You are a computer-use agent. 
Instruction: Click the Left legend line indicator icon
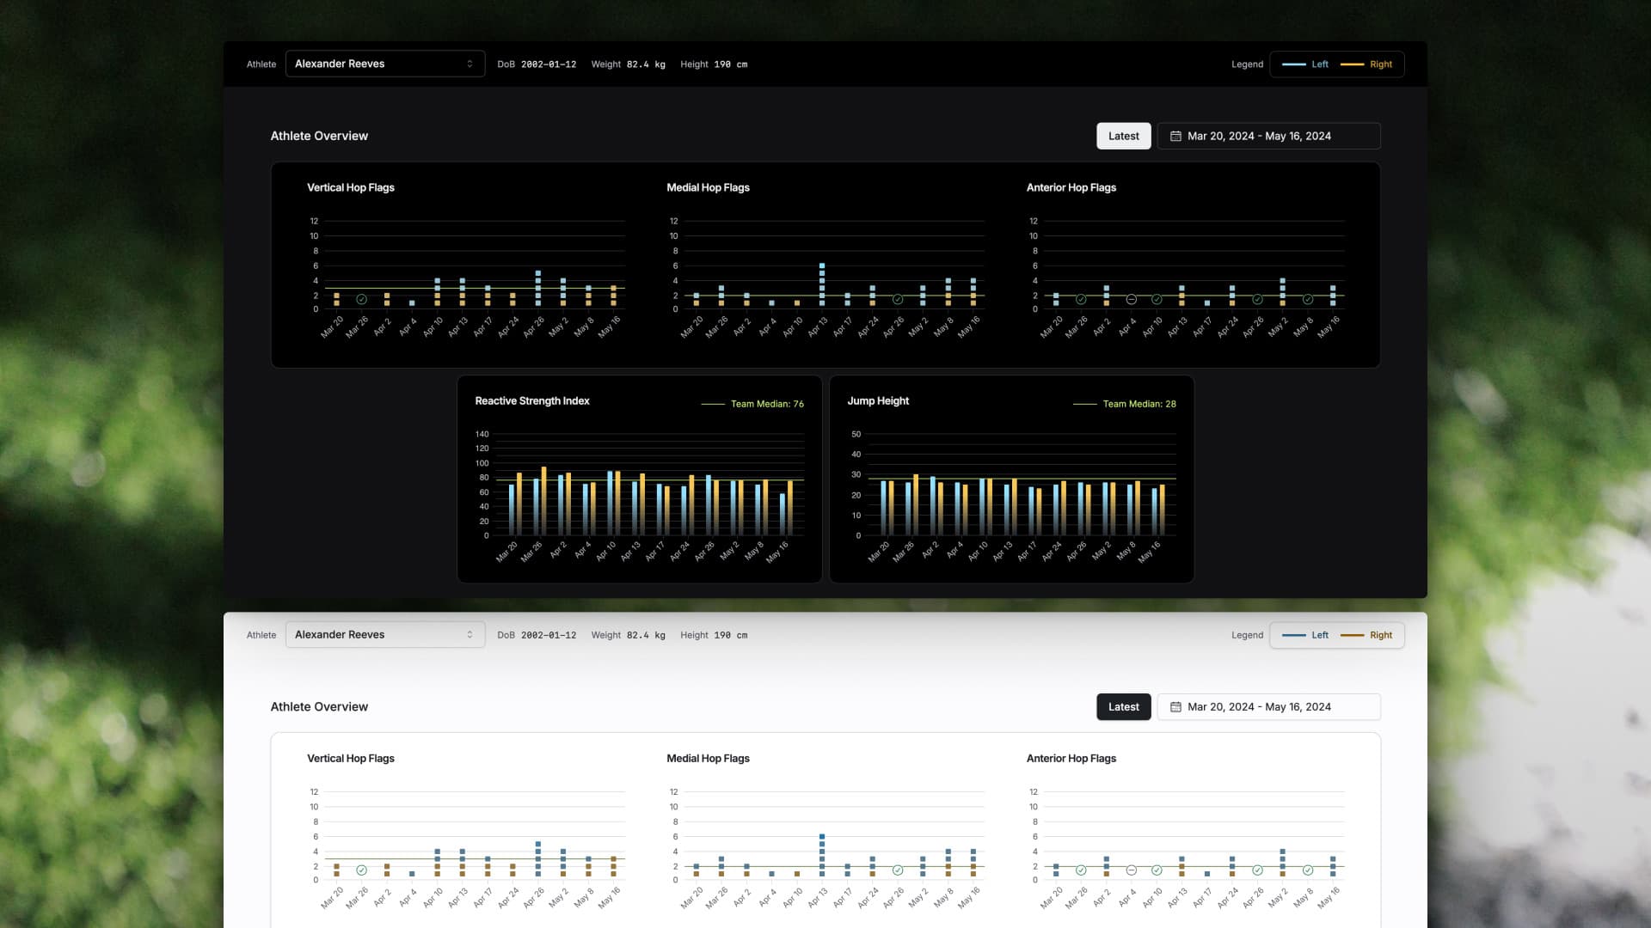tap(1292, 64)
